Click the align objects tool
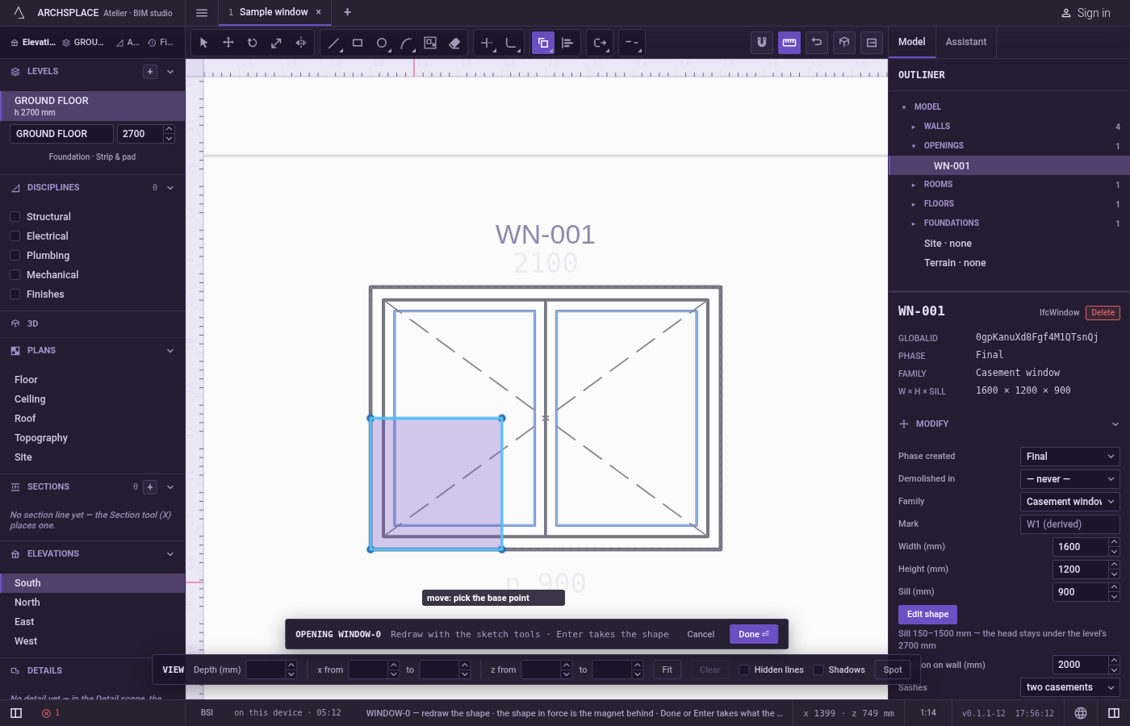This screenshot has height=726, width=1130. [x=567, y=43]
